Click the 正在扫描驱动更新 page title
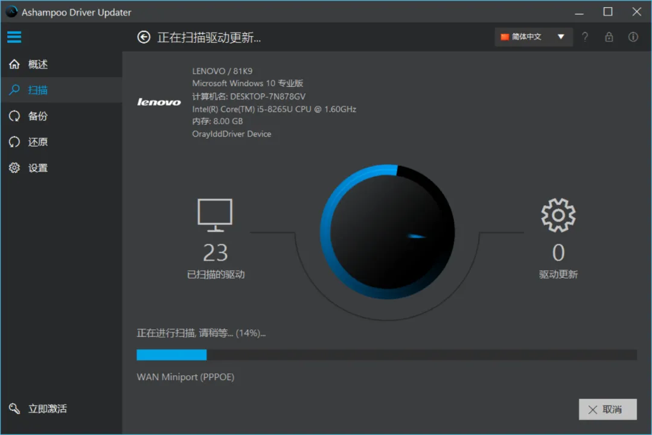This screenshot has height=435, width=652. point(209,37)
